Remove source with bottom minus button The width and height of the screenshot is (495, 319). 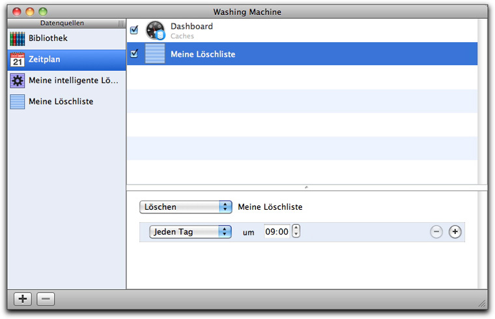point(46,299)
